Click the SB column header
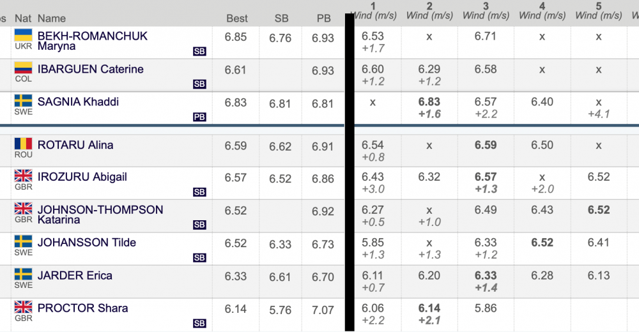 [x=281, y=19]
